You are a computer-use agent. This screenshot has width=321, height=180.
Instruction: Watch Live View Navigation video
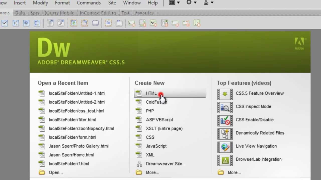pos(256,146)
